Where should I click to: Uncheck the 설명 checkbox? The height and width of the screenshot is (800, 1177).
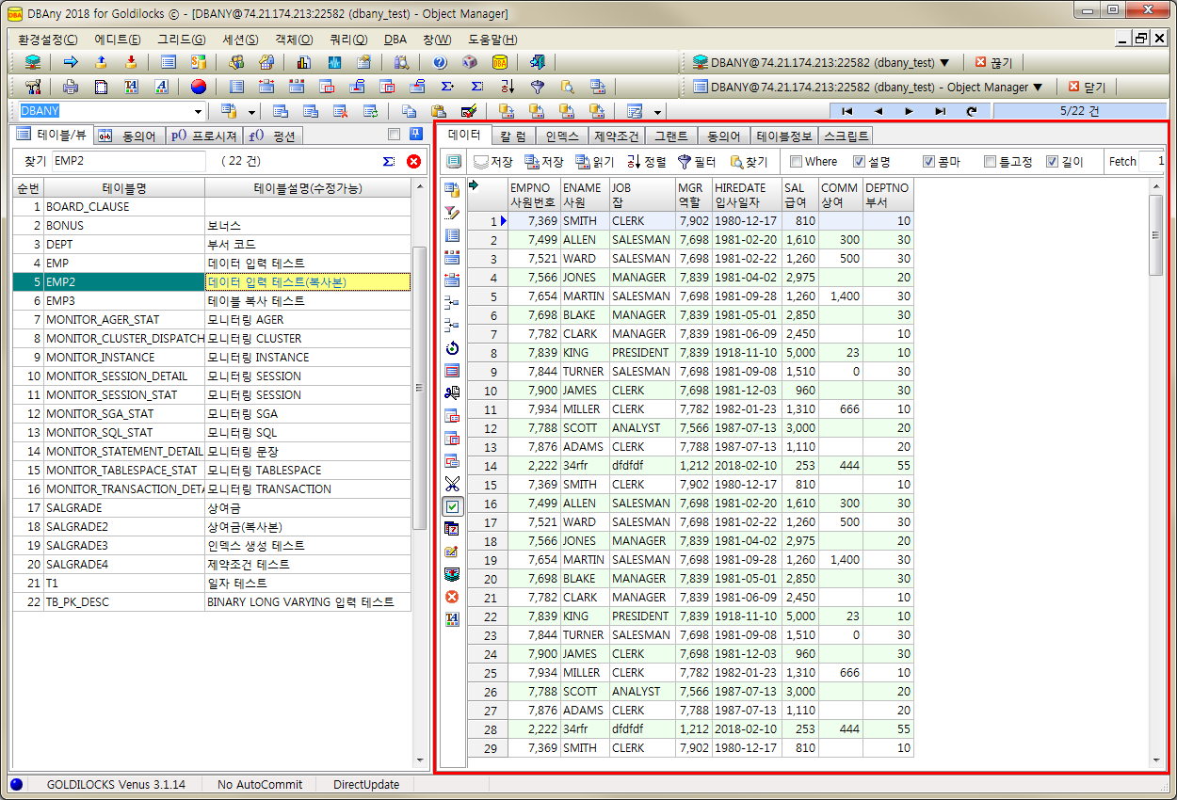859,162
